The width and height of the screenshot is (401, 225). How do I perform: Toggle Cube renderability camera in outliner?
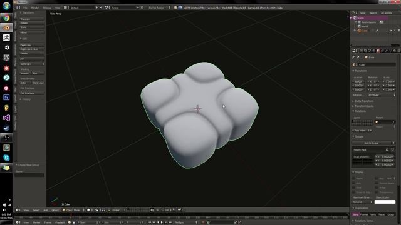pos(398,31)
